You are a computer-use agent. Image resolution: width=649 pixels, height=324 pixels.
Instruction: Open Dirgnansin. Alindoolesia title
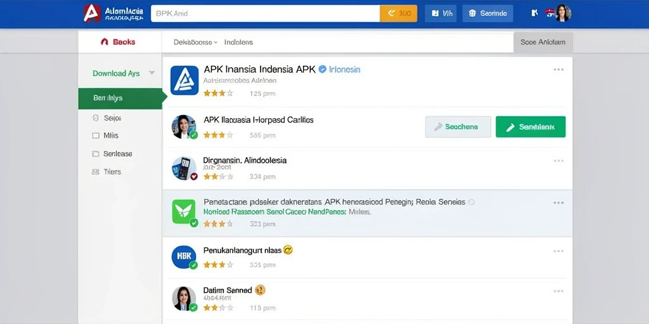pos(245,160)
